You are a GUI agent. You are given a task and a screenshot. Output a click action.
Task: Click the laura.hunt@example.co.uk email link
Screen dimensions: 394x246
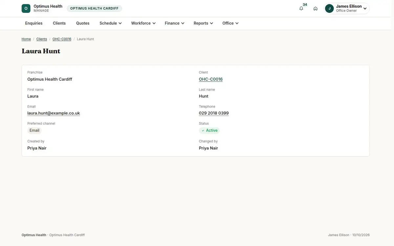(54, 113)
